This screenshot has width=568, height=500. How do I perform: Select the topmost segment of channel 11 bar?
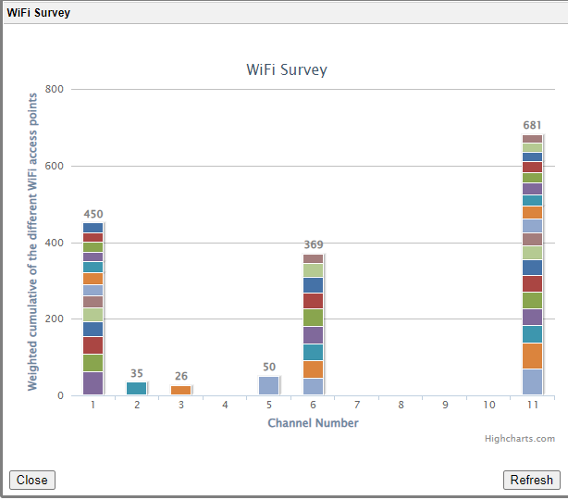[533, 139]
